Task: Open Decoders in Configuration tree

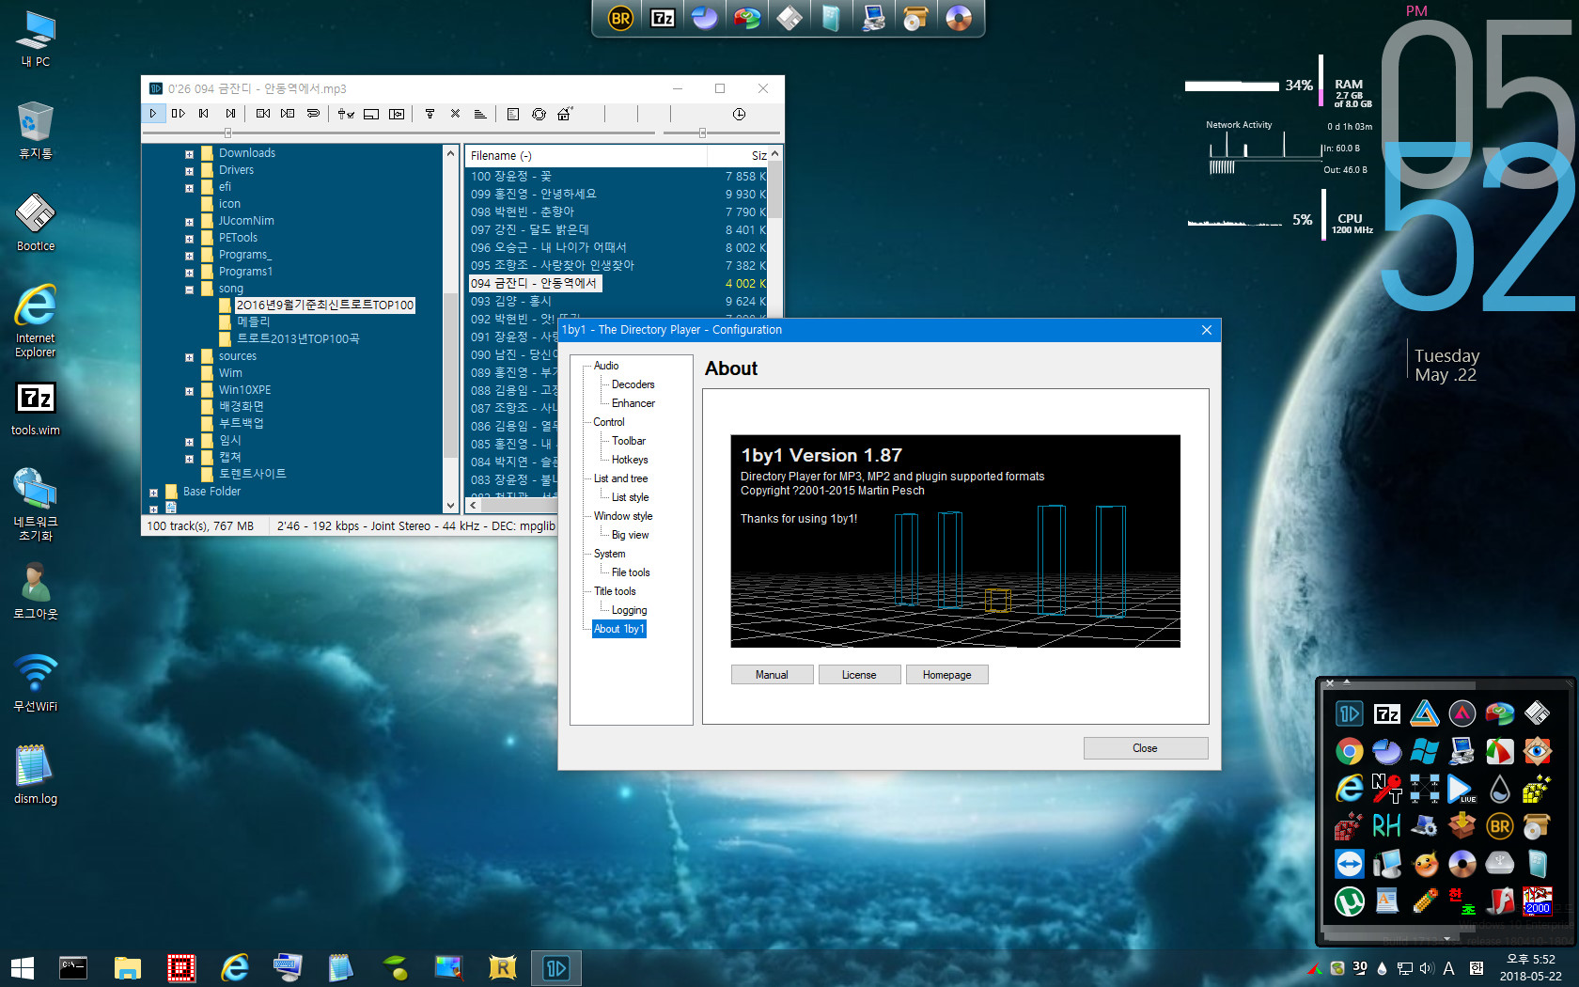Action: click(633, 384)
